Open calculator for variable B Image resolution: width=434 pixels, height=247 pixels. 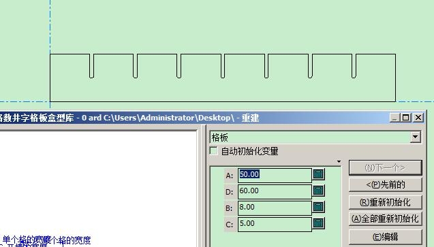pyautogui.click(x=318, y=207)
